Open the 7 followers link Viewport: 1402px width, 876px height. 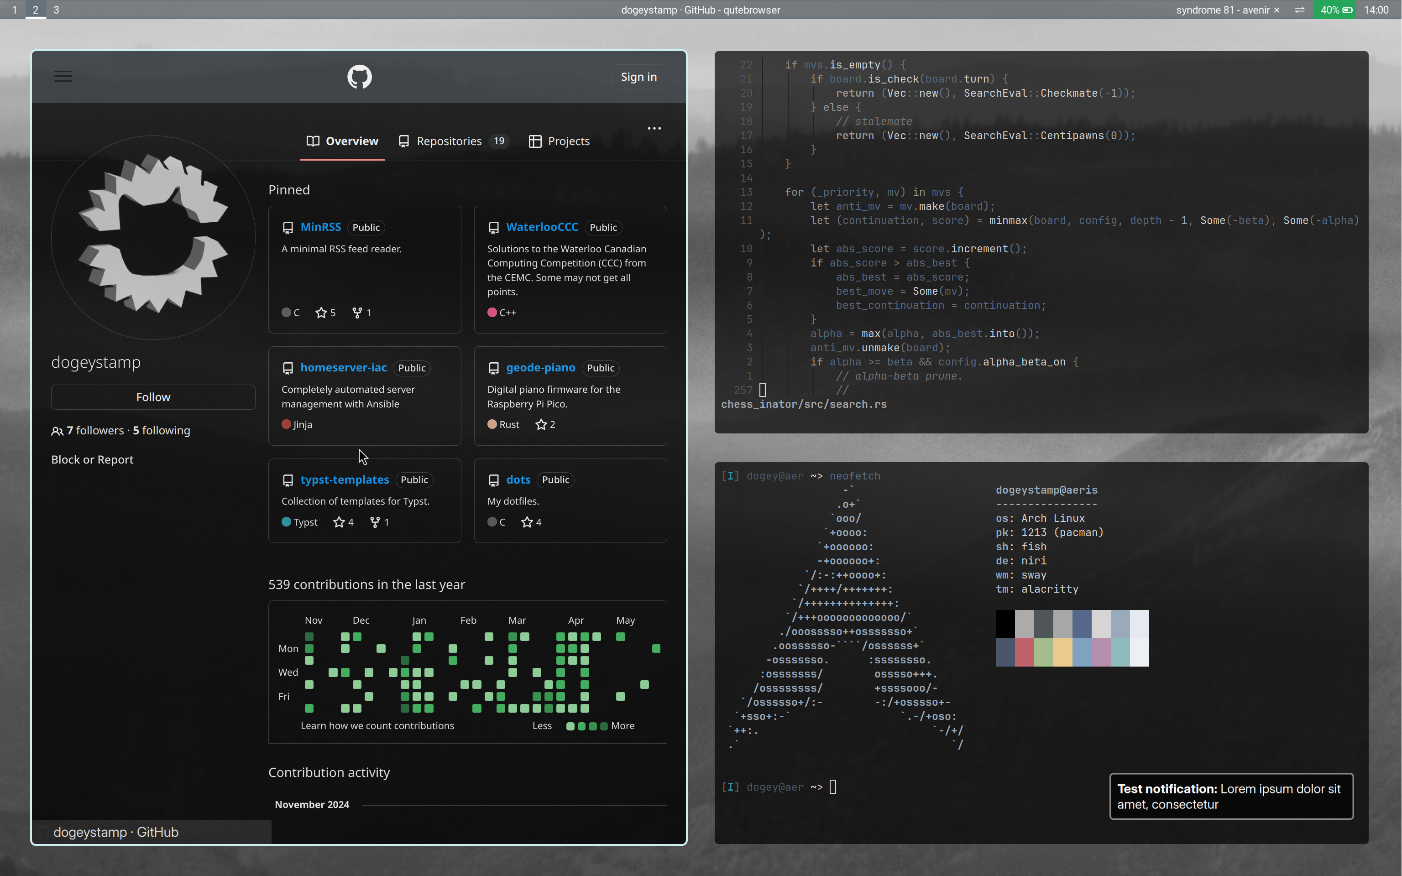tap(95, 430)
